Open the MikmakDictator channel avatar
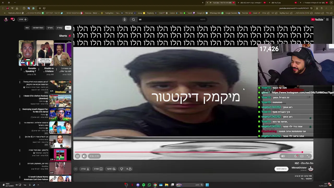Image resolution: width=334 pixels, height=188 pixels. tap(311, 169)
